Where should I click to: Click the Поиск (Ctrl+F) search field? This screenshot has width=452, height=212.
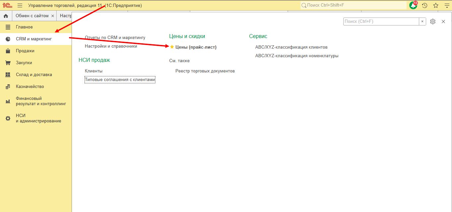pyautogui.click(x=381, y=21)
